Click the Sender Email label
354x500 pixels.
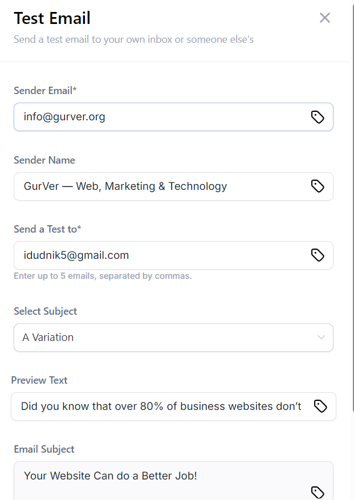coord(45,91)
